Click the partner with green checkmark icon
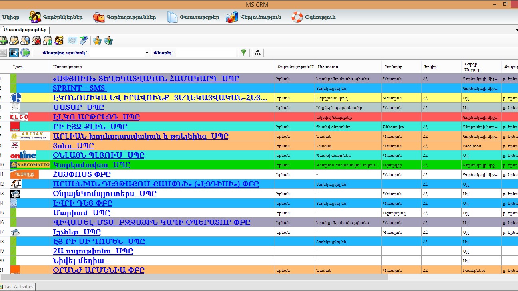 (108, 40)
